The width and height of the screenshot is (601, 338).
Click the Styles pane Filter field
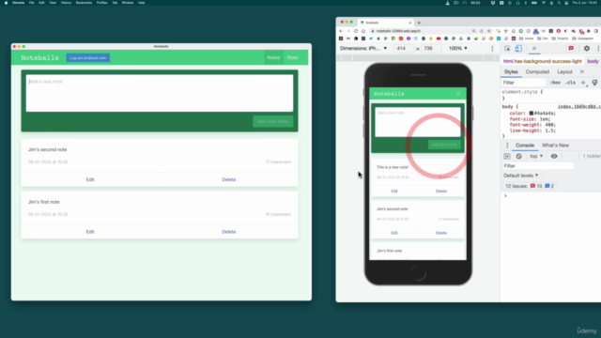[524, 83]
